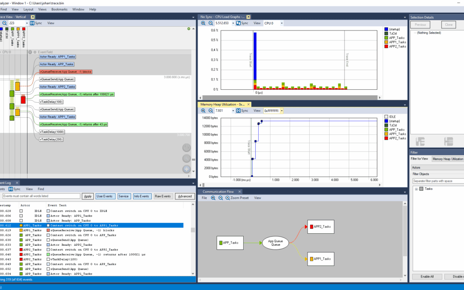
Task: Click the red APP2_Tasks swatch in CPU Load legend
Action: tap(386, 46)
